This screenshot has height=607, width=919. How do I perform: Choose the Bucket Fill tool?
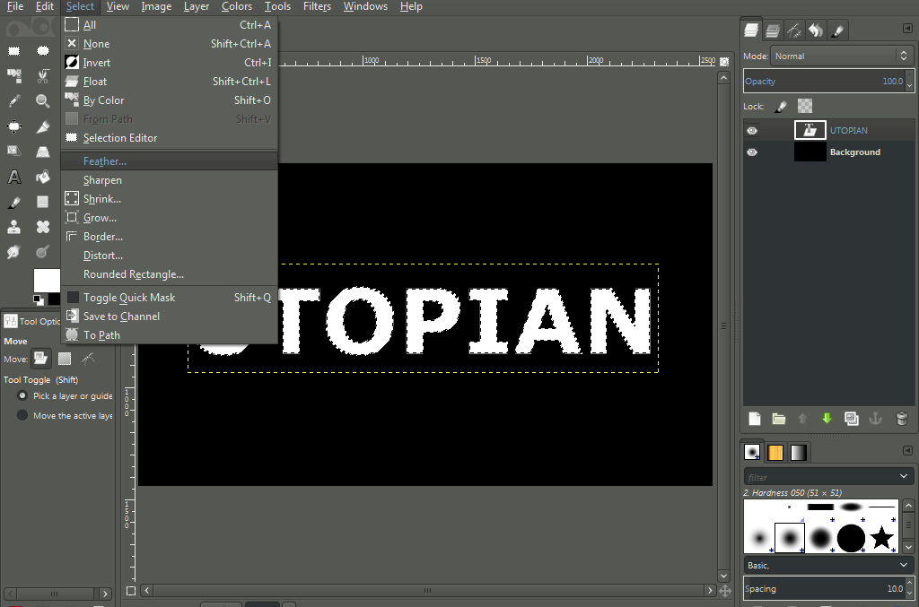[x=43, y=177]
